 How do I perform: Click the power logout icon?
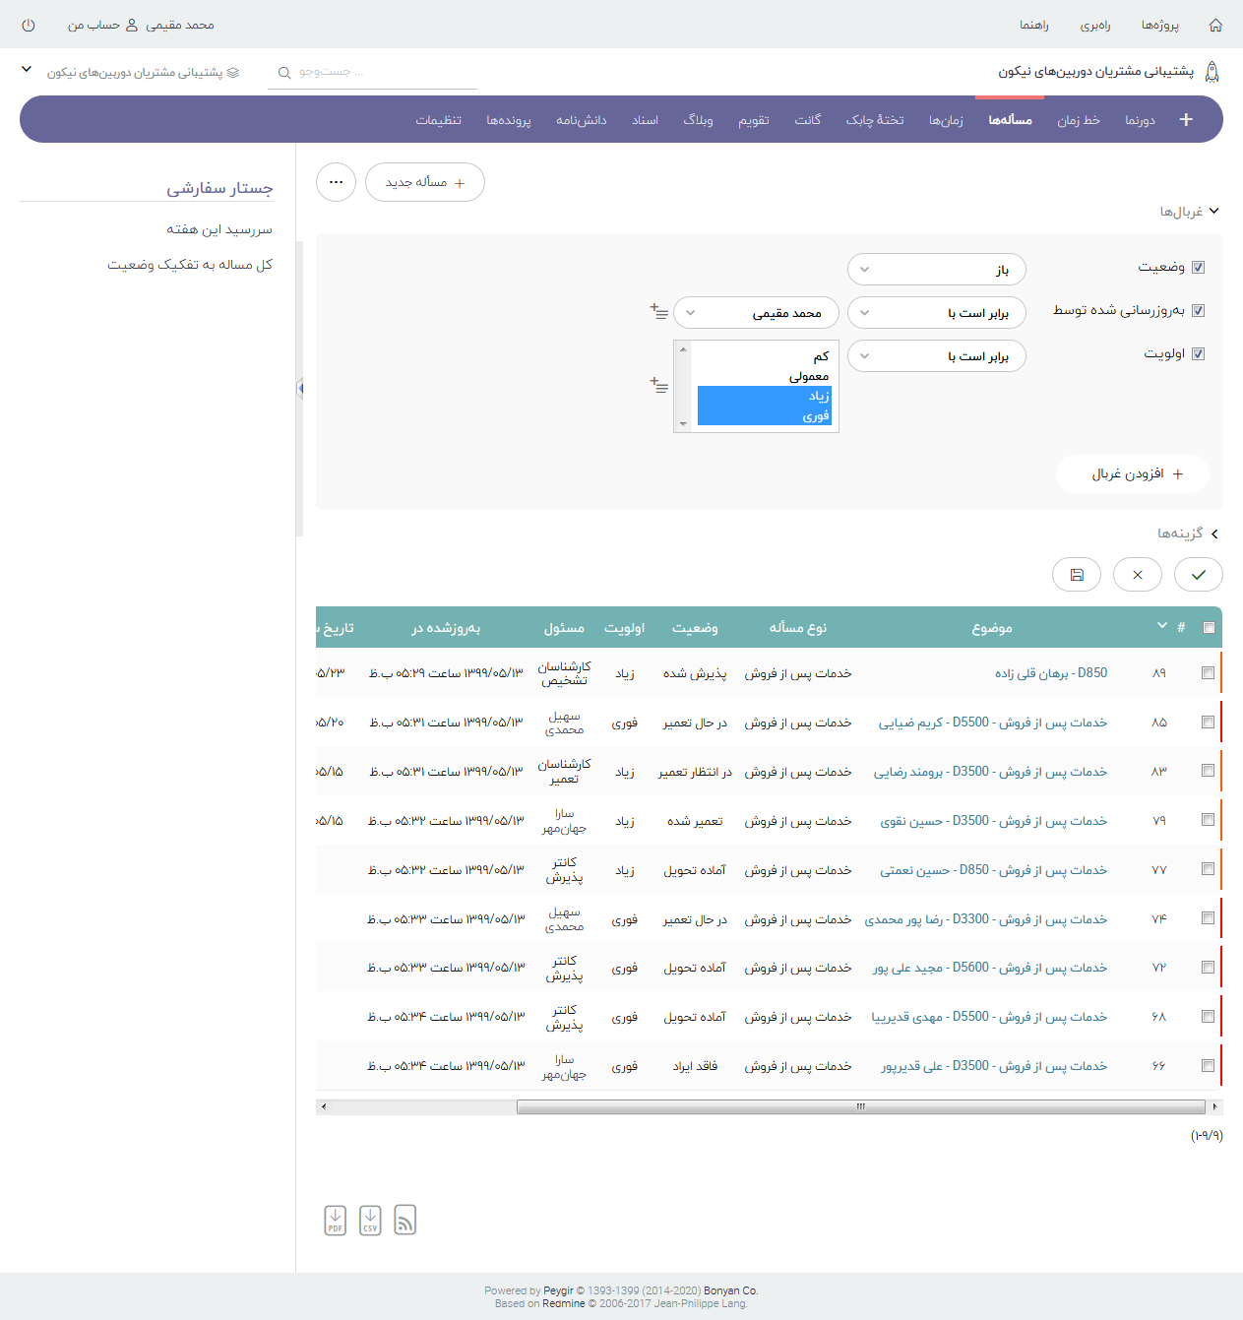28,25
